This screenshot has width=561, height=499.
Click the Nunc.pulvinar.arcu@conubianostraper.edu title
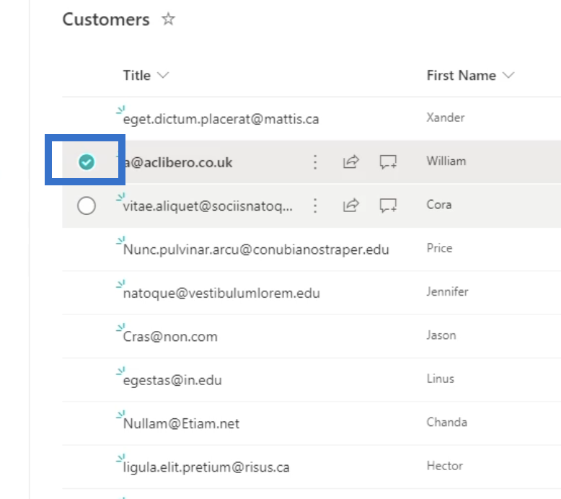256,249
